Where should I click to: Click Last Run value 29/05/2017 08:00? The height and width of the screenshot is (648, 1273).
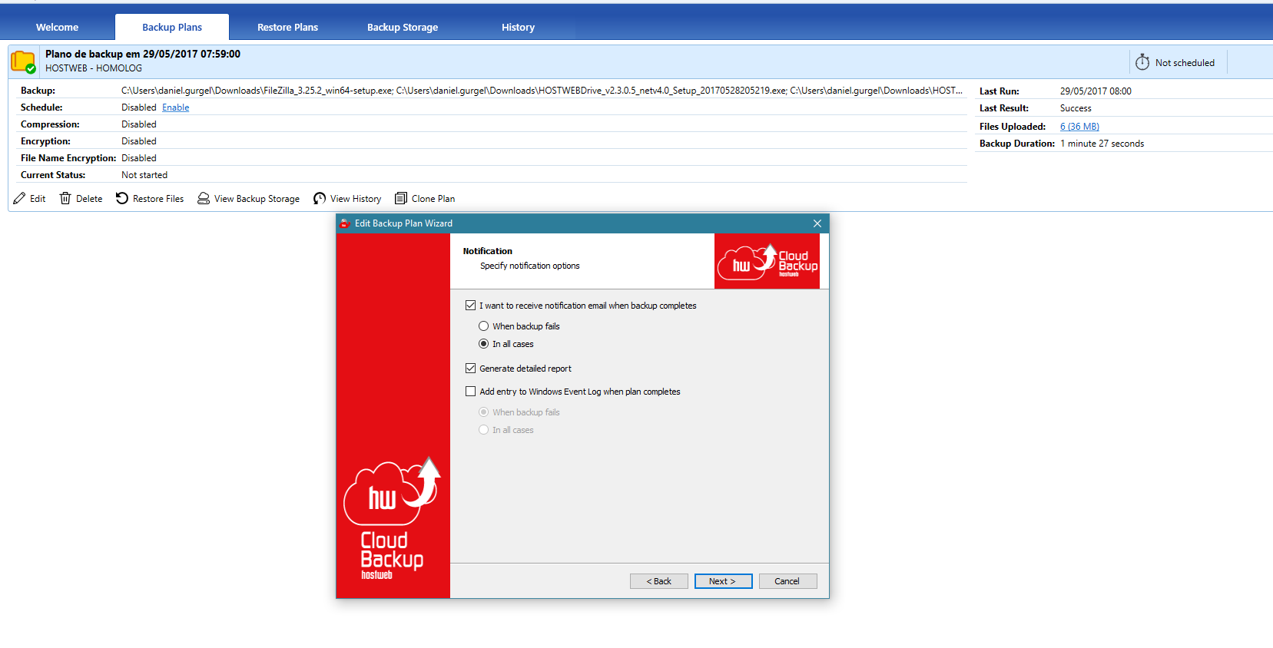click(1096, 91)
